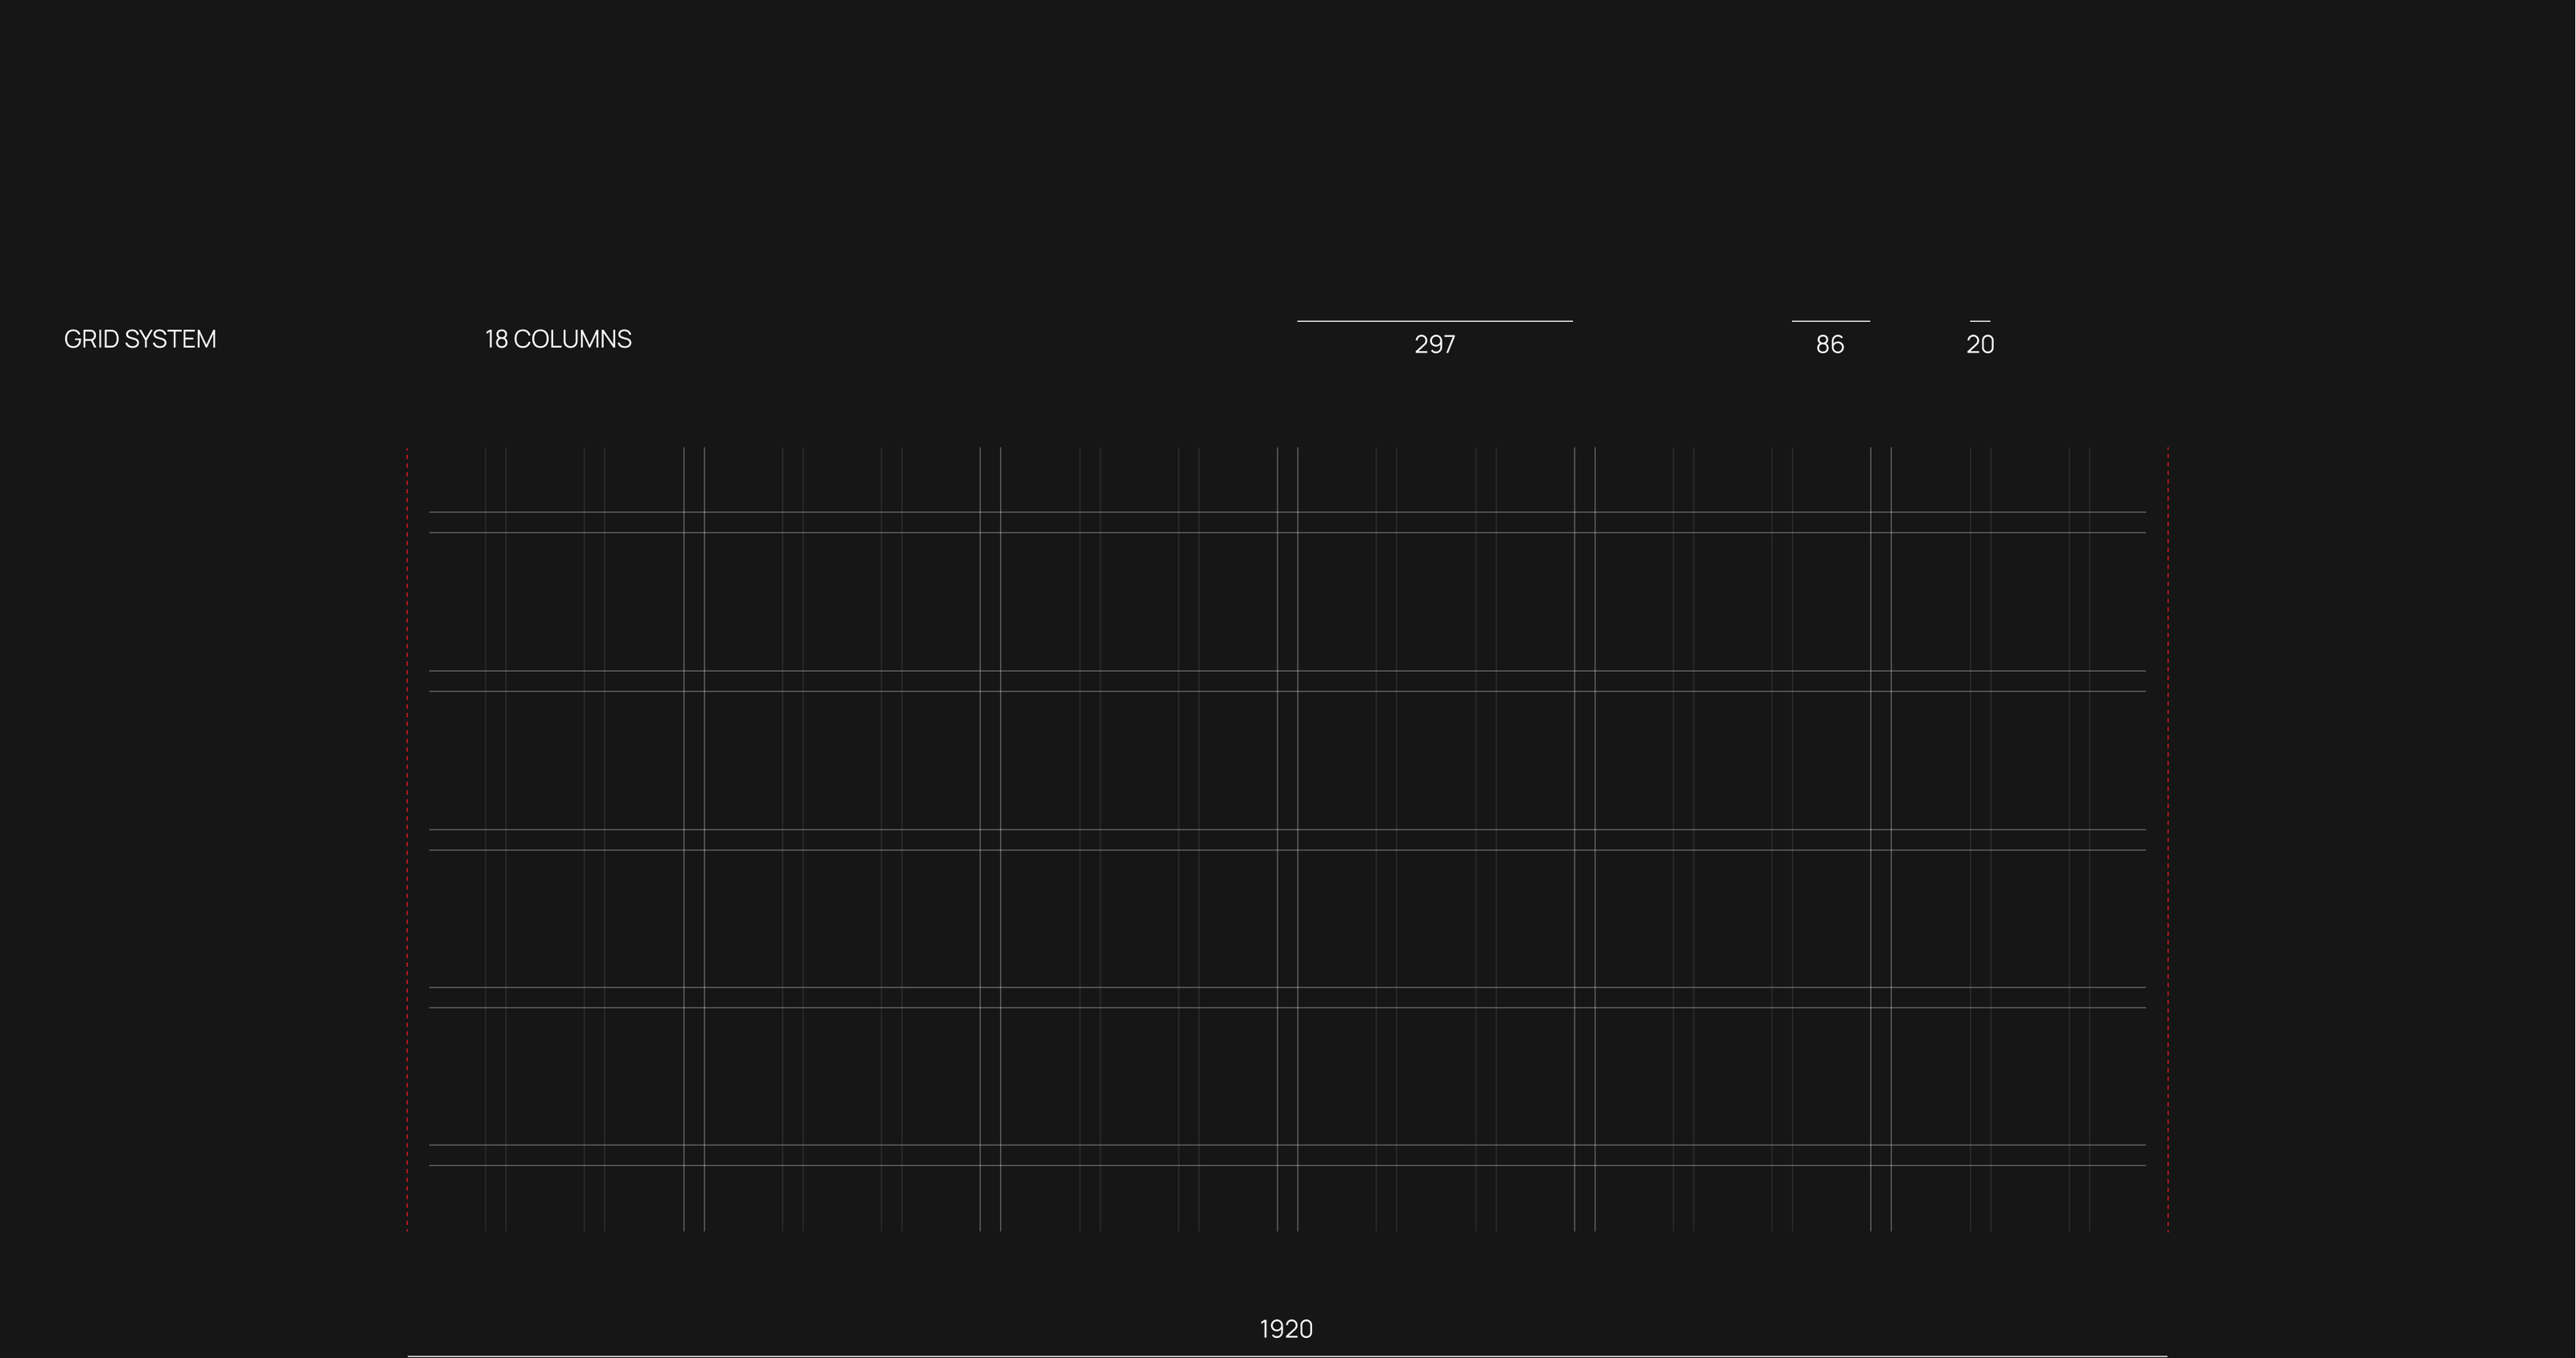Screen dimensions: 2576x1358
Task: Click the 18 COLUMNS label
Action: point(558,339)
